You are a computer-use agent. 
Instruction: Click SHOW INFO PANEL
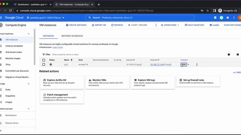[x=232, y=25]
